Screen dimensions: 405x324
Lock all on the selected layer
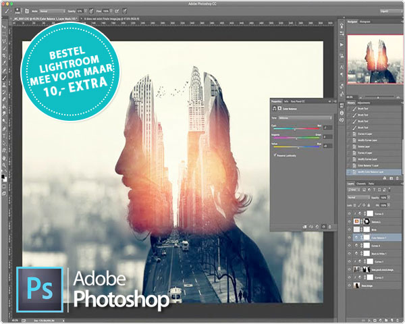click(x=369, y=205)
